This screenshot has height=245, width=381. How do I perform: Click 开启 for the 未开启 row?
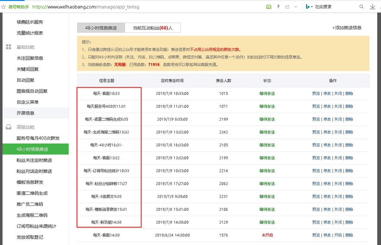tap(338, 235)
